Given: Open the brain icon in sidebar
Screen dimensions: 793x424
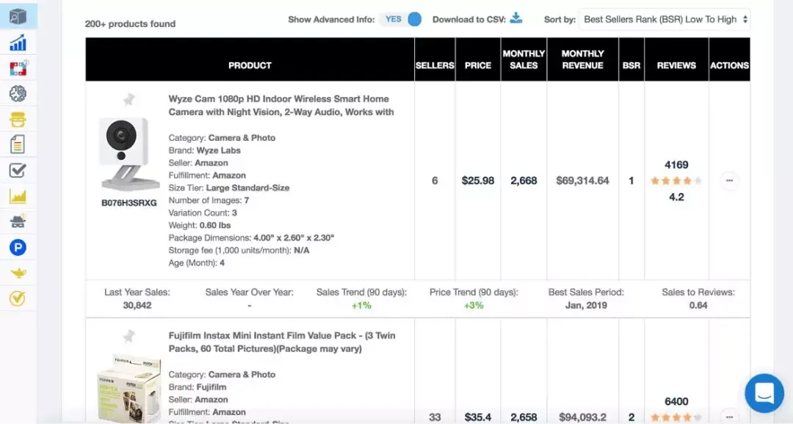Looking at the screenshot, I should pyautogui.click(x=18, y=93).
